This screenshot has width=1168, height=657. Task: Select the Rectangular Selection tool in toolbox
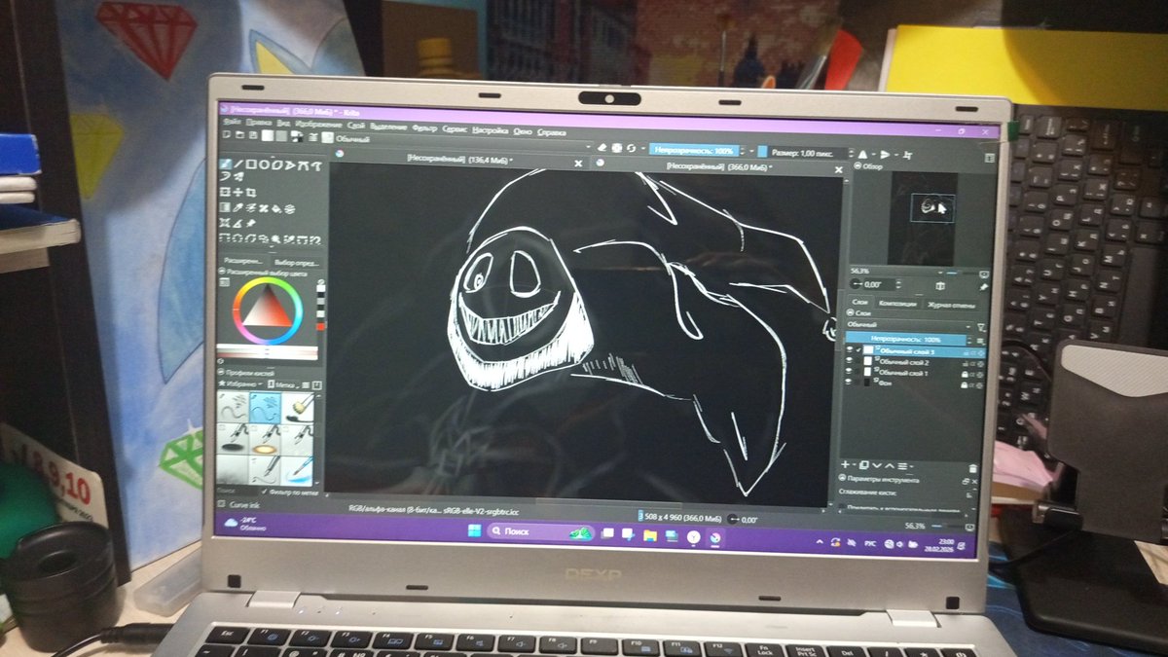click(x=226, y=237)
